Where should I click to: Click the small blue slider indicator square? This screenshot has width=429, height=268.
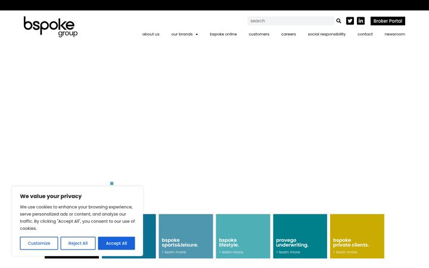coord(111,183)
